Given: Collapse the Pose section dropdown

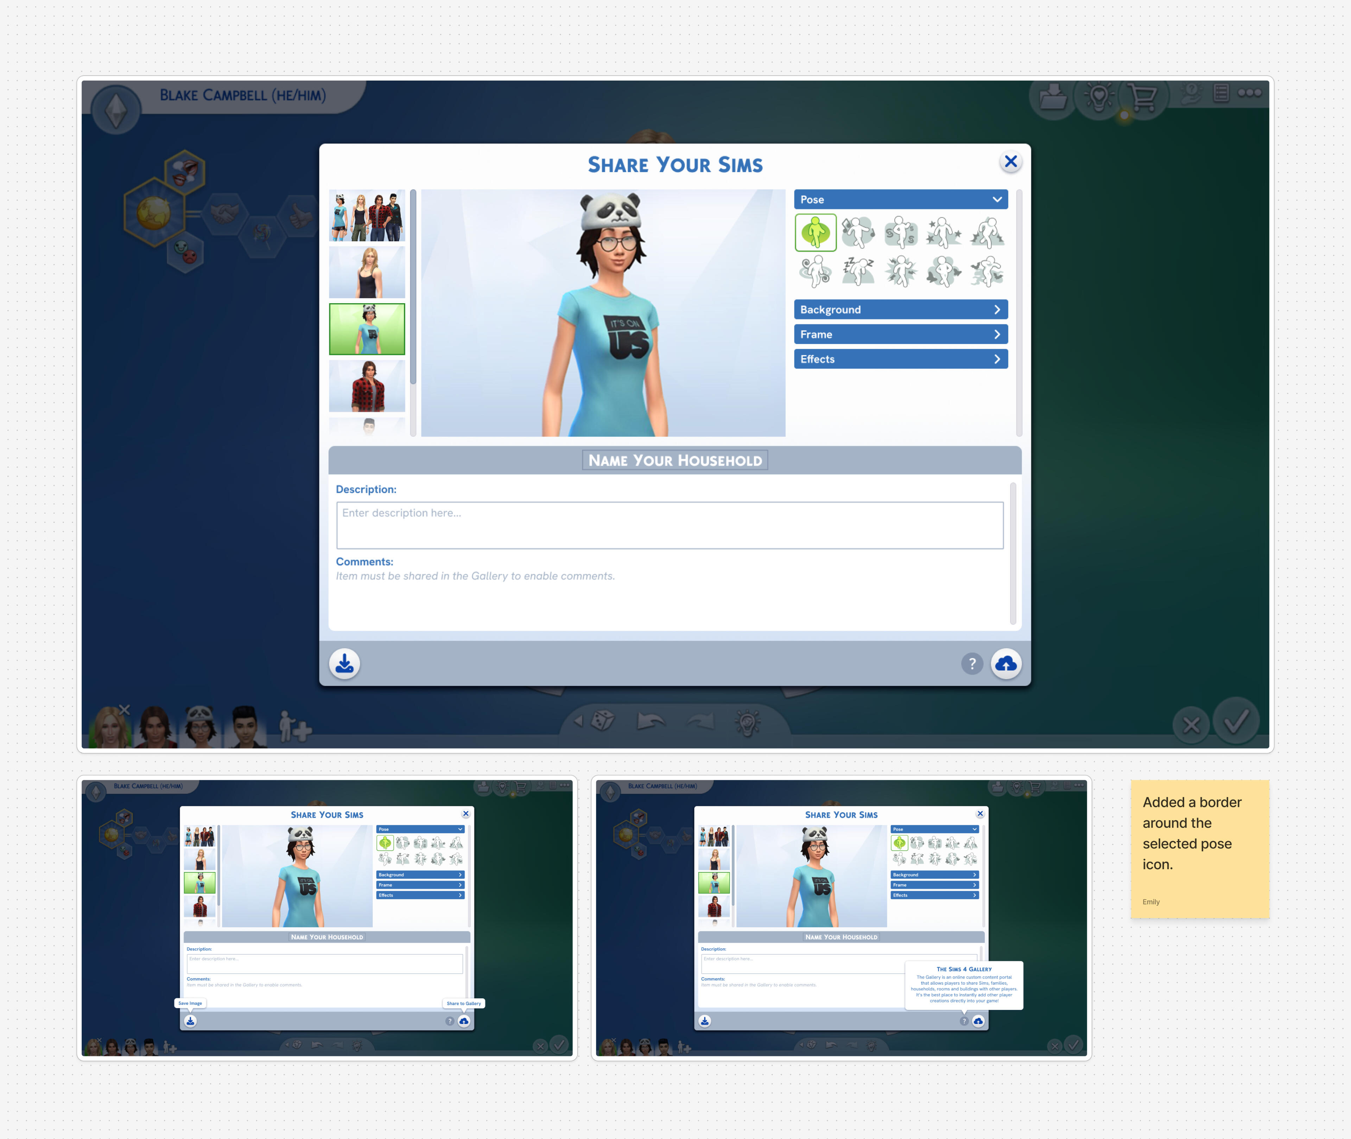Looking at the screenshot, I should point(900,199).
